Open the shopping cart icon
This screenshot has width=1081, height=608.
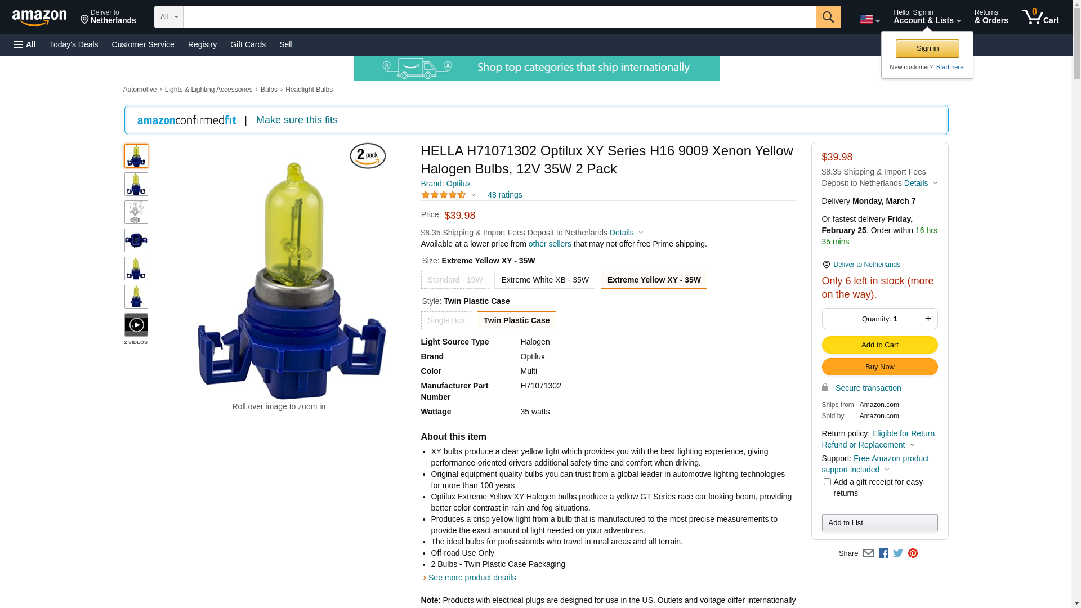(1040, 17)
